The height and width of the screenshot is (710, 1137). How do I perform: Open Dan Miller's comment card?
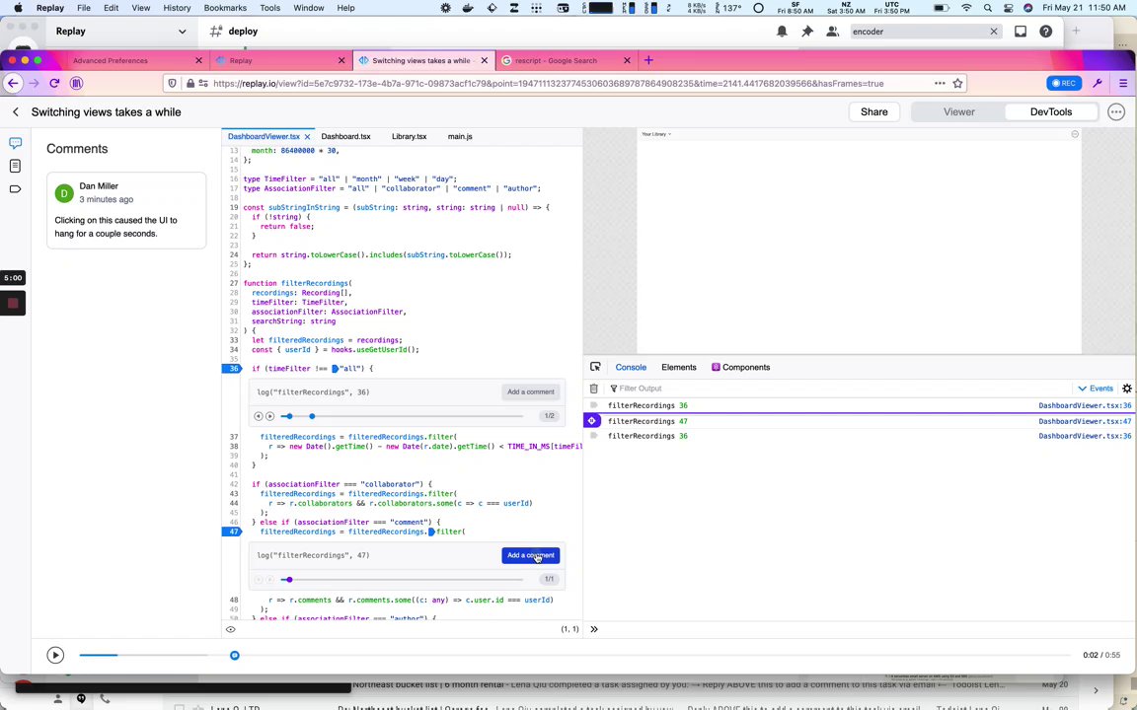pyautogui.click(x=126, y=210)
